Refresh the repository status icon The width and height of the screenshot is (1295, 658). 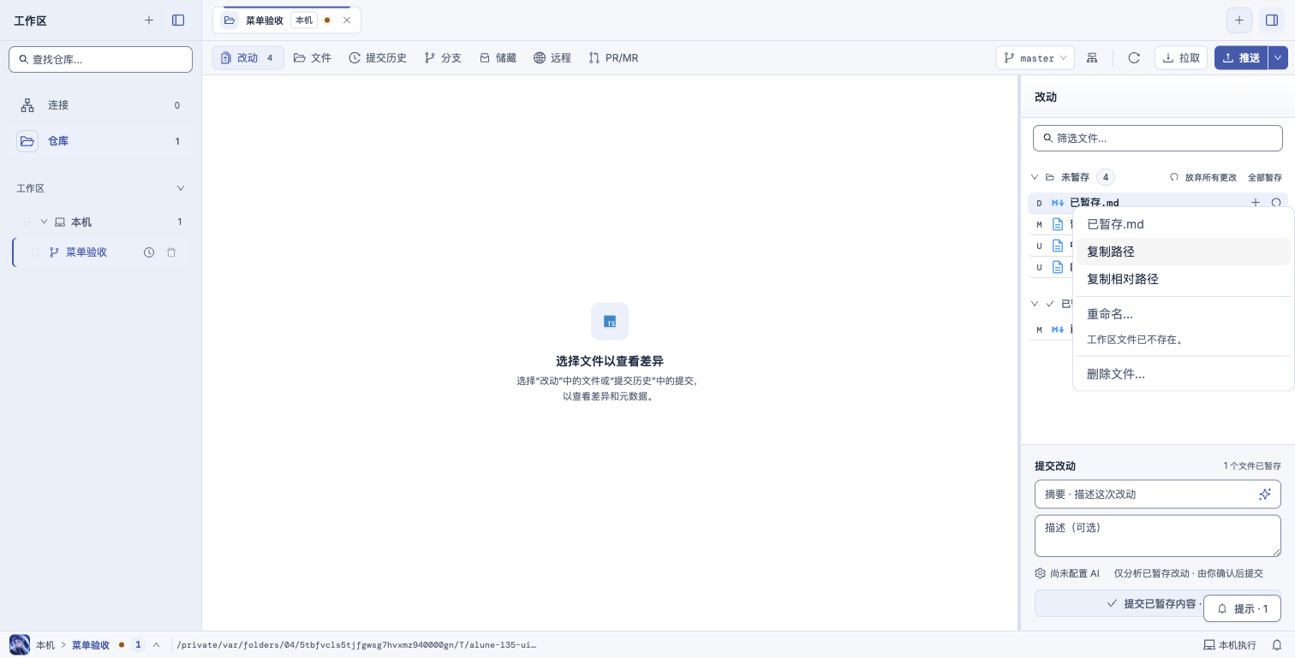[1134, 58]
